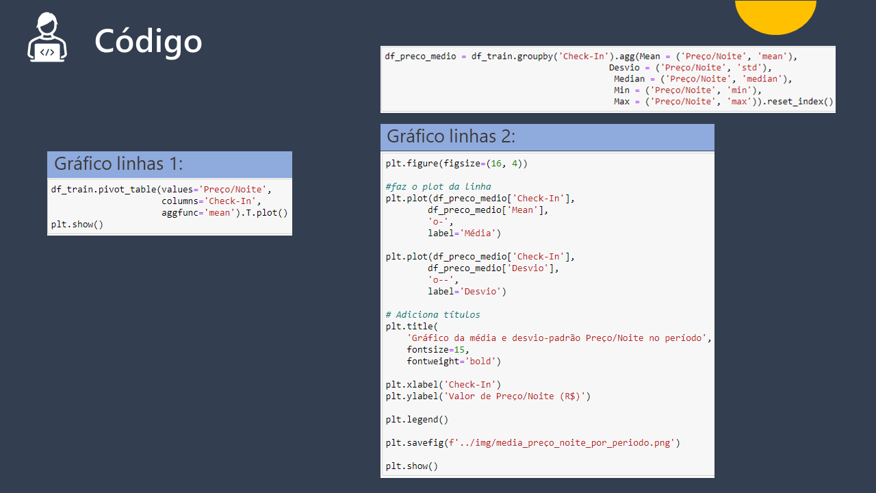Click the "Gráfico linhas 1:" header

(170, 164)
